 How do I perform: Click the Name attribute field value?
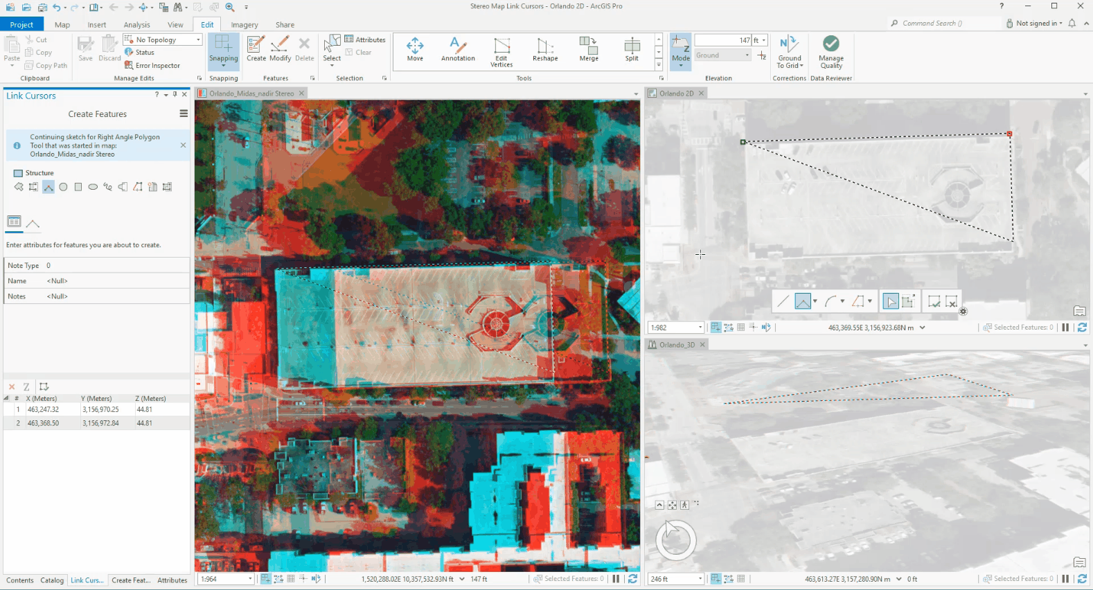coord(116,281)
